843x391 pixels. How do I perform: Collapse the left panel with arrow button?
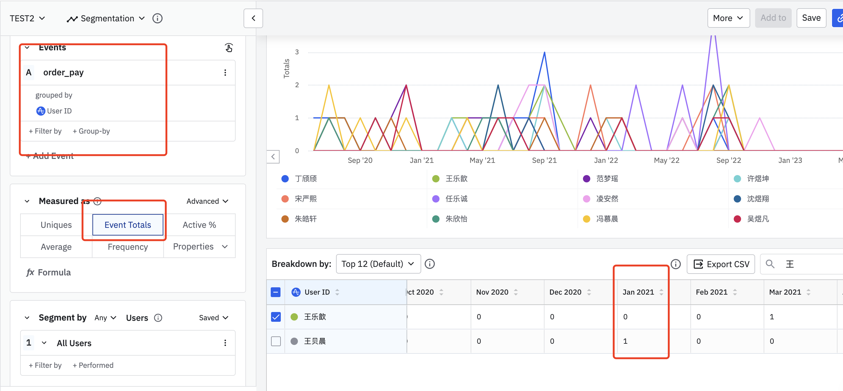click(253, 18)
